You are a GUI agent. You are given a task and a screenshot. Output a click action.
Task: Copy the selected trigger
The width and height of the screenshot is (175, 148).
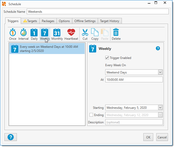coord(95,35)
